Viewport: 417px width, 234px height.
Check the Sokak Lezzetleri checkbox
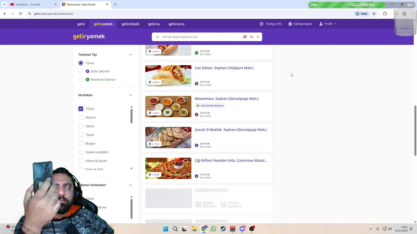pyautogui.click(x=81, y=152)
